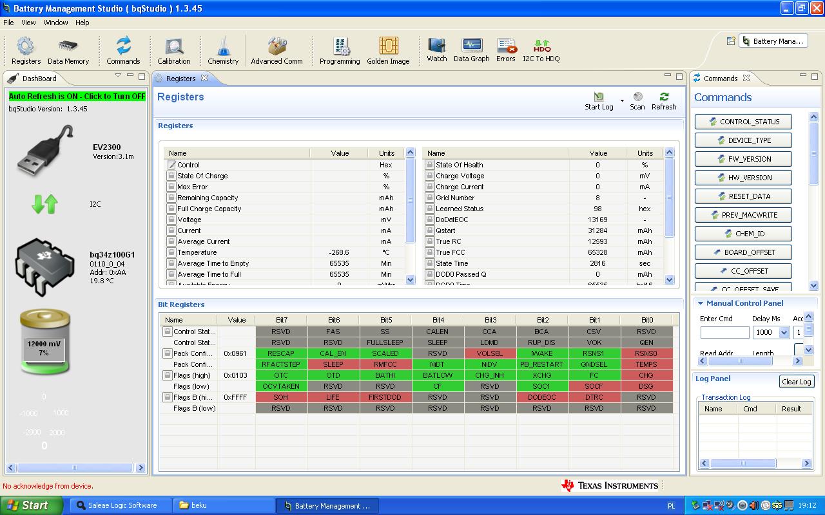
Task: Open Battery Mana... perspective button
Action: (x=773, y=41)
